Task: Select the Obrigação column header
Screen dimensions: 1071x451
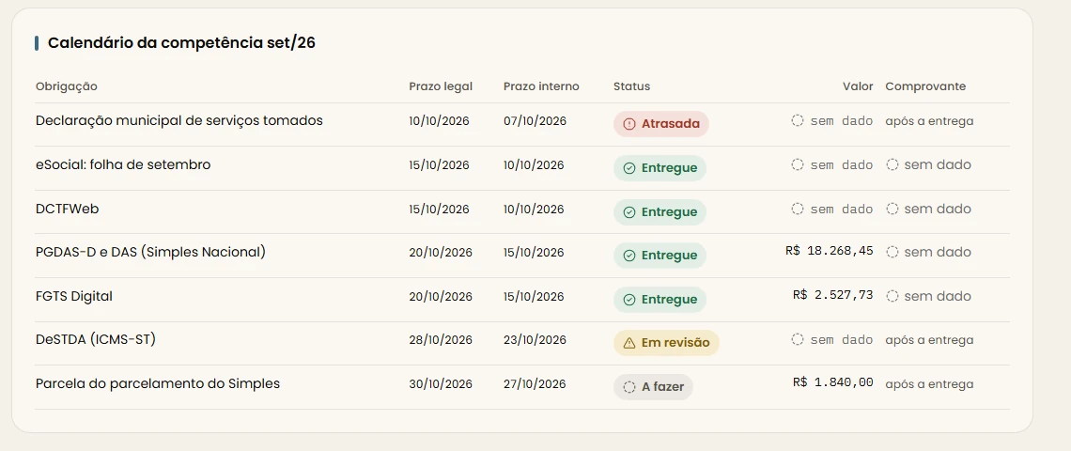Action: coord(67,86)
